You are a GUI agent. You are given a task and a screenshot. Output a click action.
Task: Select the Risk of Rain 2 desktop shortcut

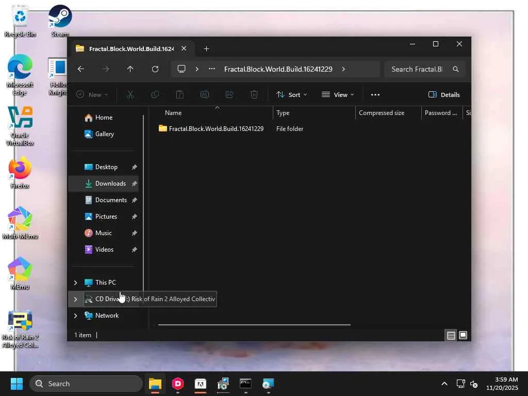coord(20,329)
